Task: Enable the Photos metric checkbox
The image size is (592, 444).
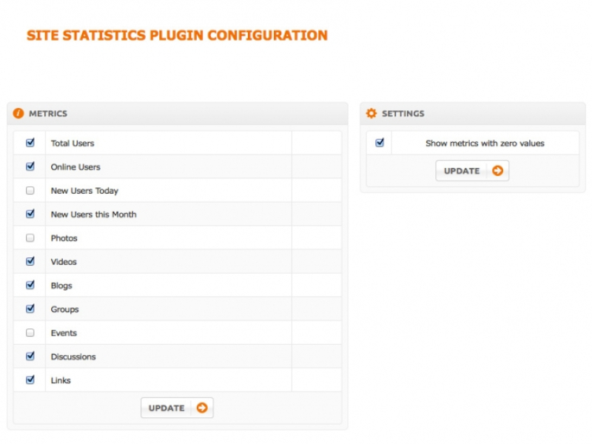Action: coord(30,238)
